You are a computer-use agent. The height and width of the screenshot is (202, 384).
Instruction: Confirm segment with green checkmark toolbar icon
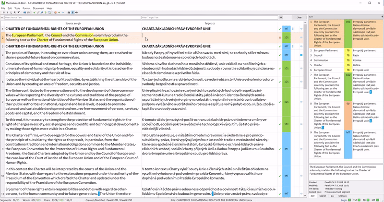[x=34, y=12]
